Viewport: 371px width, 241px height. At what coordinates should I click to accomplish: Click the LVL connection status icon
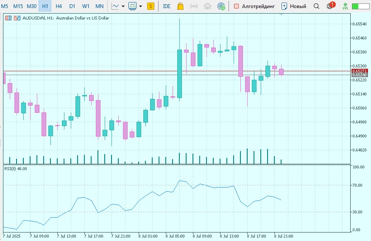(x=345, y=6)
